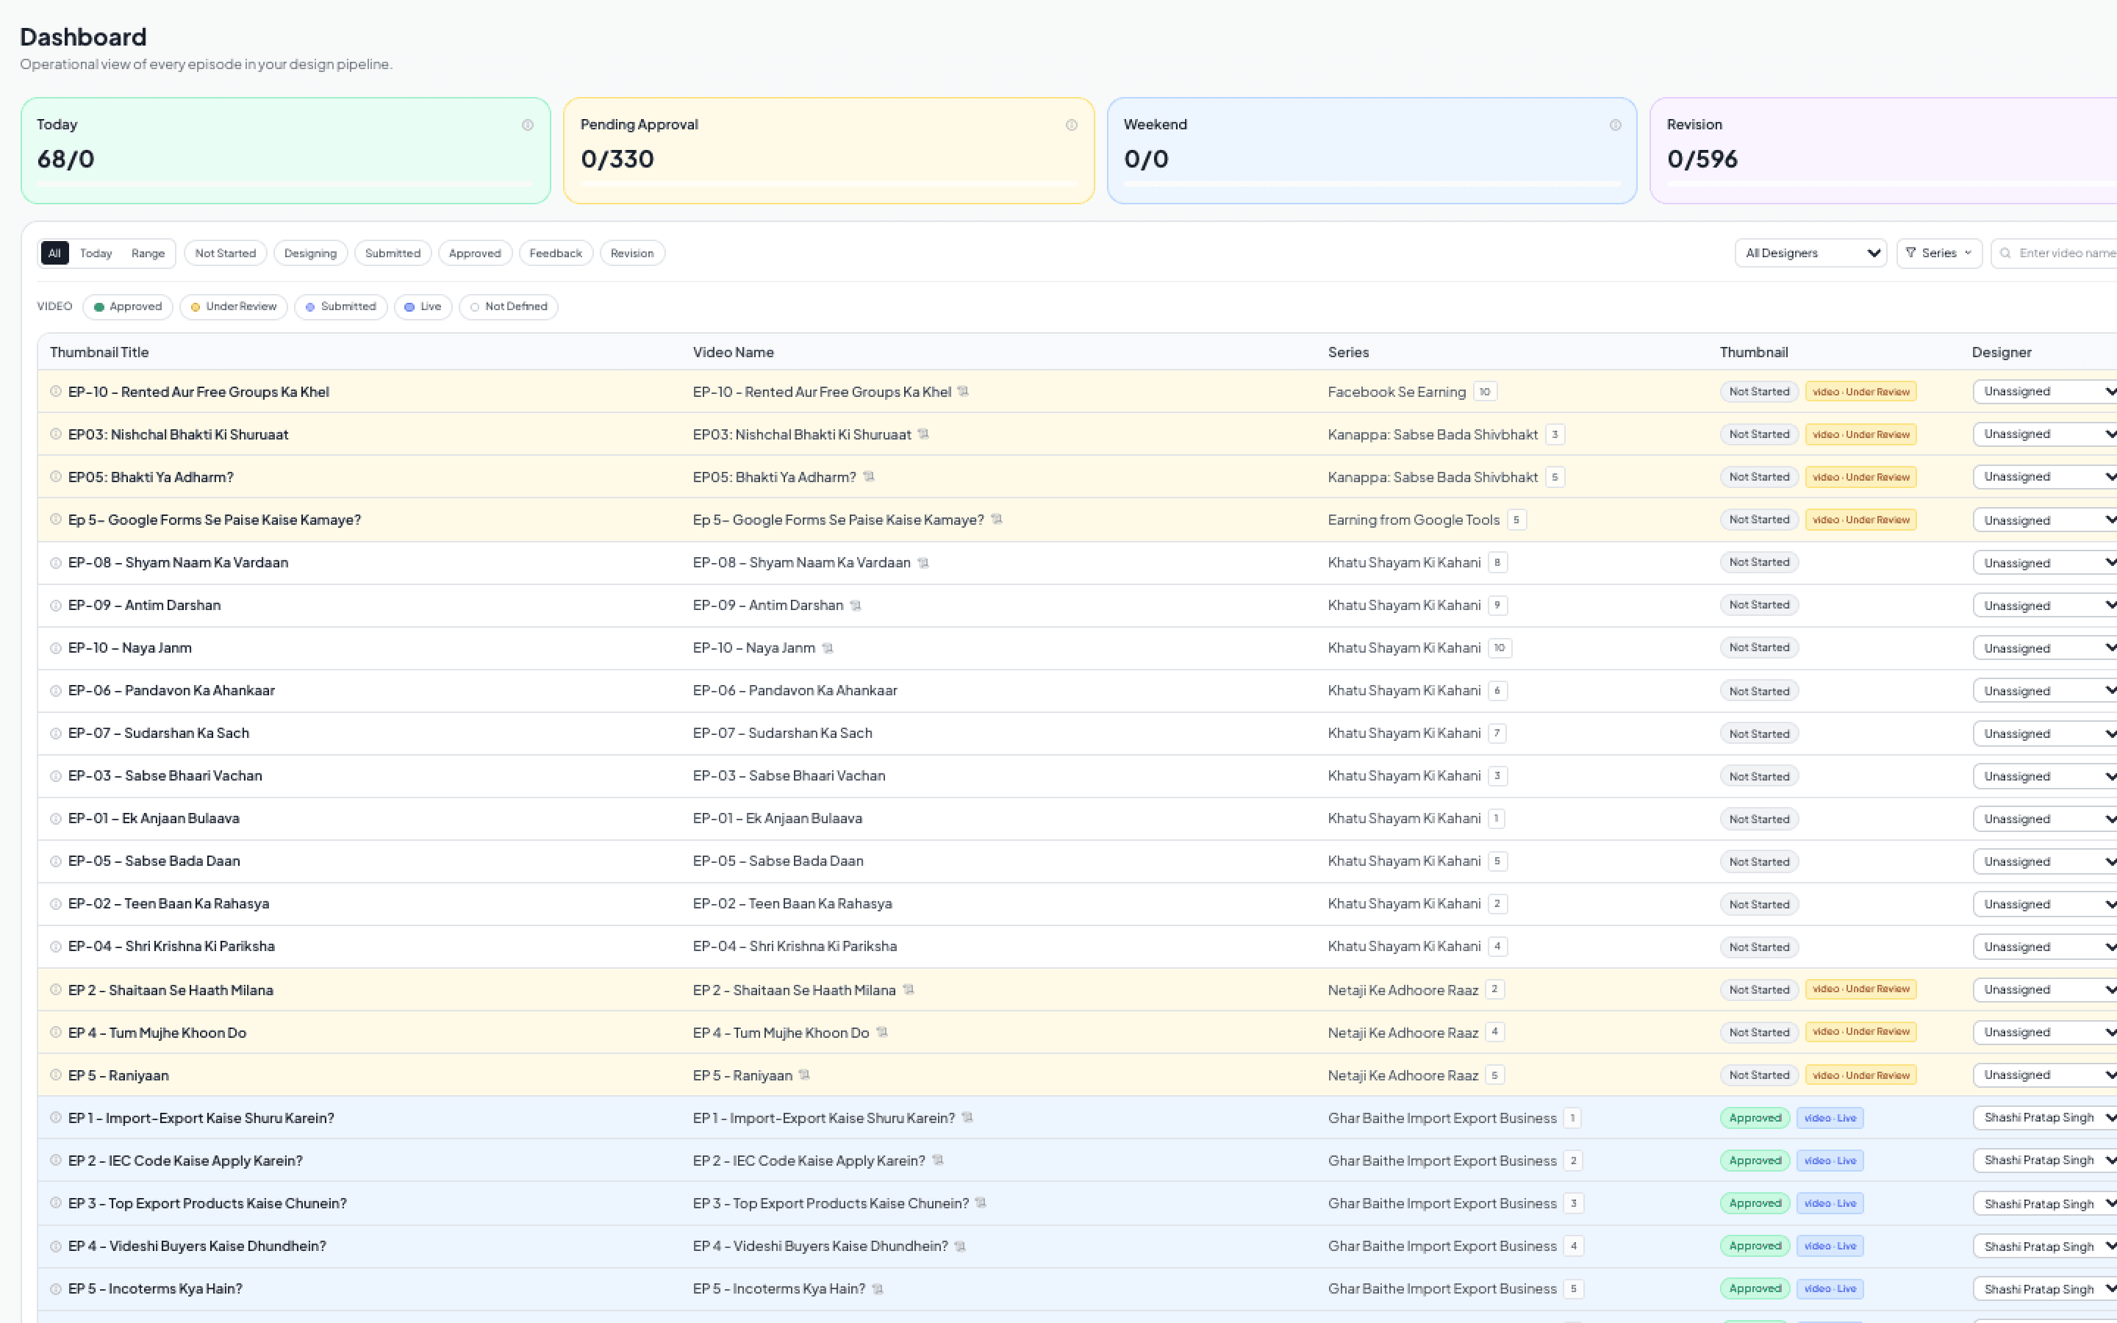The image size is (2117, 1323).
Task: Open designer dropdown for EP-07 – Sudarshan Ka Sach
Action: coord(2045,734)
